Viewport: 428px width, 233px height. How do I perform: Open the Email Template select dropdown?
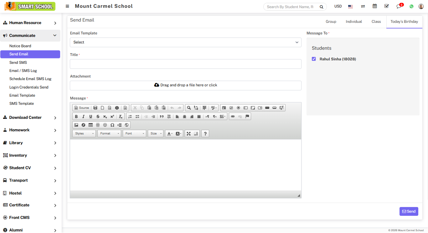point(185,42)
